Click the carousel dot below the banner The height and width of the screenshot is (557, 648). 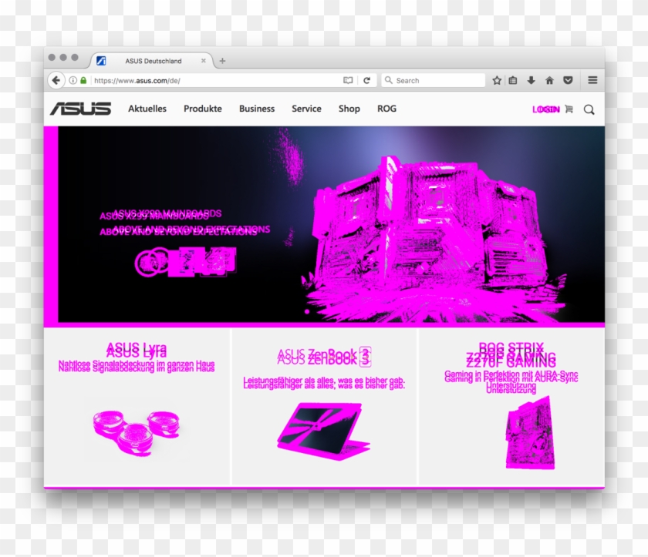tap(307, 311)
